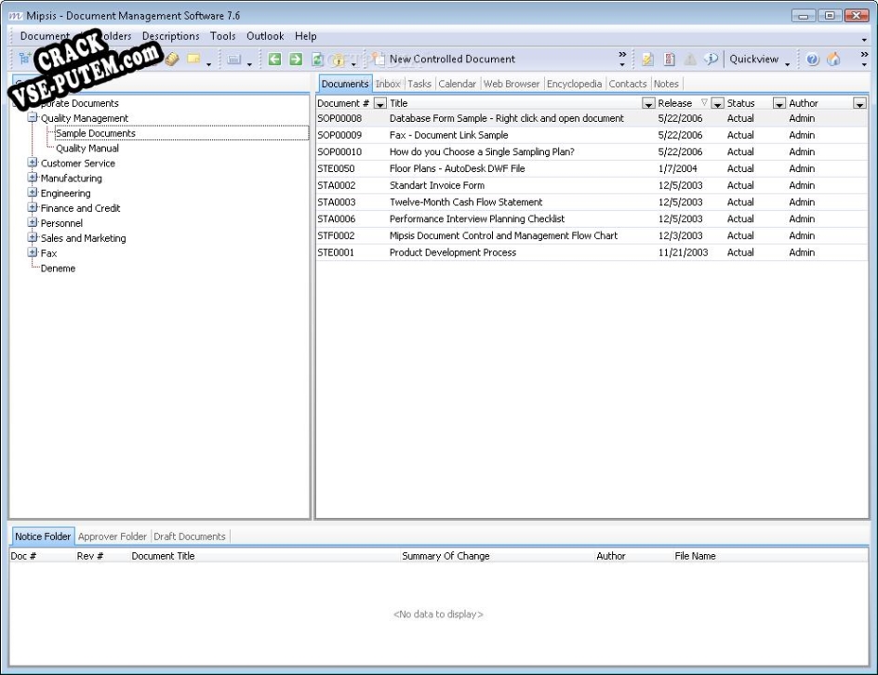The image size is (878, 675).
Task: Open the Title column filter dropdown
Action: [648, 103]
